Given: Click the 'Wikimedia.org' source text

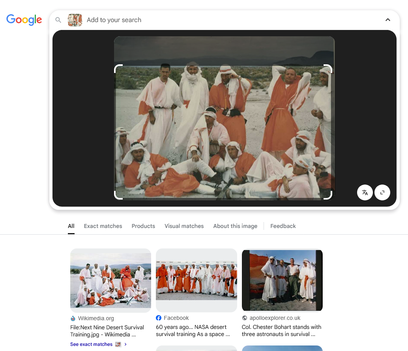Looking at the screenshot, I should (x=96, y=318).
